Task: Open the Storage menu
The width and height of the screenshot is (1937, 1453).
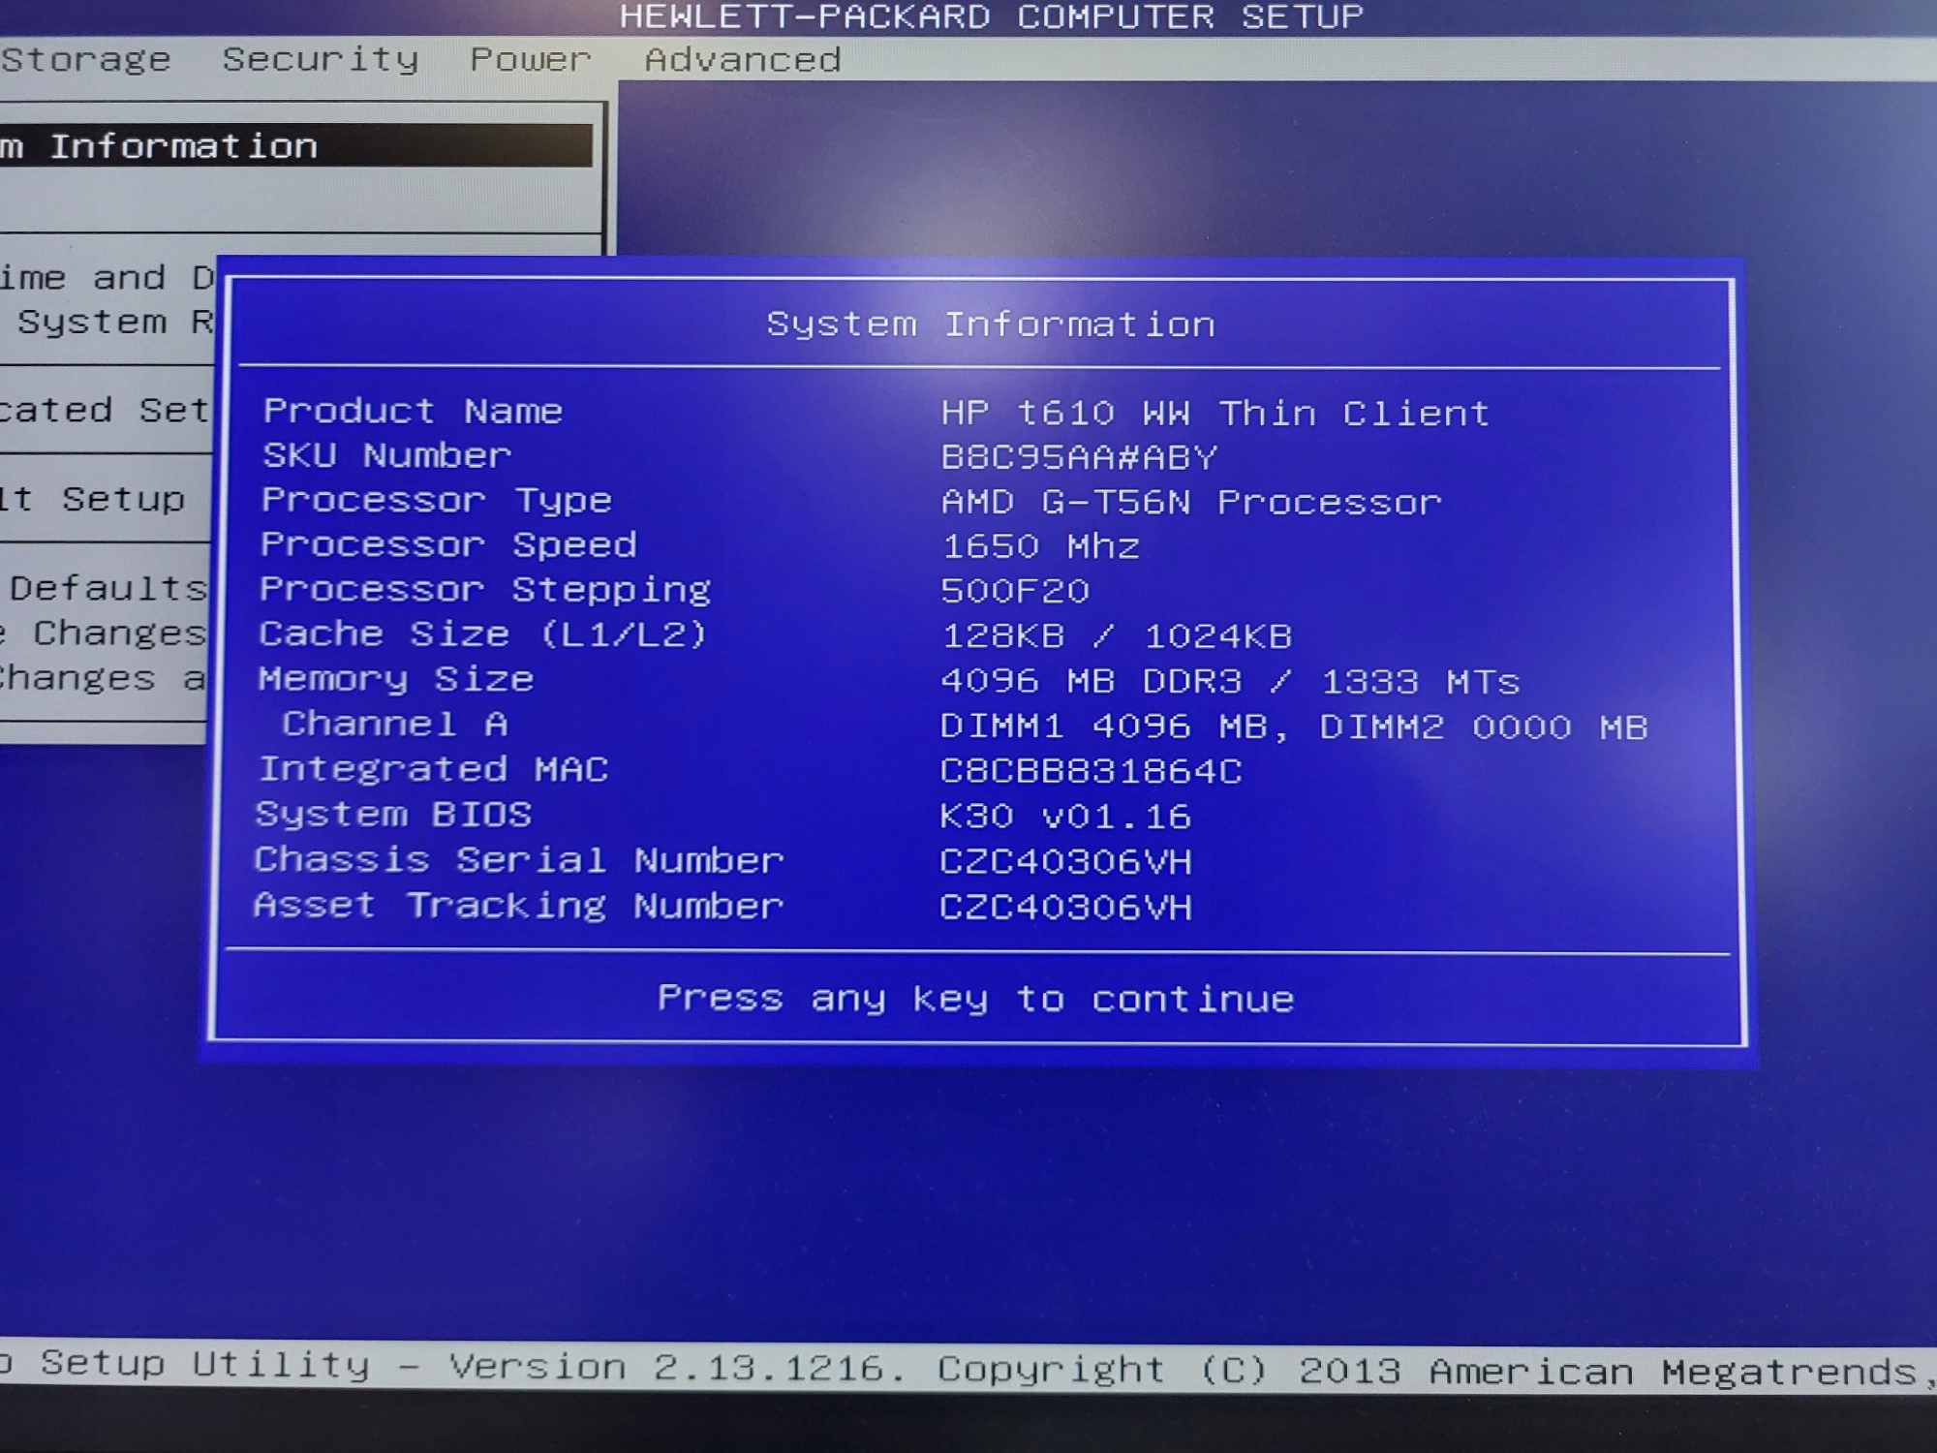Action: point(85,60)
